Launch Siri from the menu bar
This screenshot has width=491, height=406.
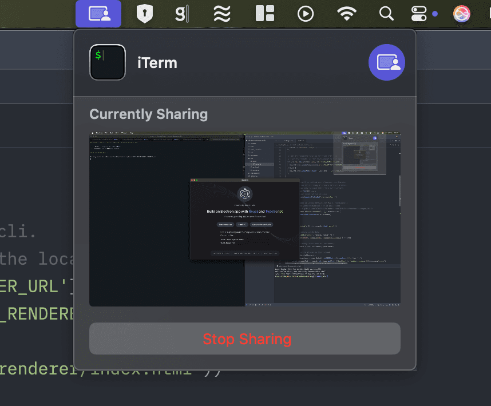(x=462, y=14)
